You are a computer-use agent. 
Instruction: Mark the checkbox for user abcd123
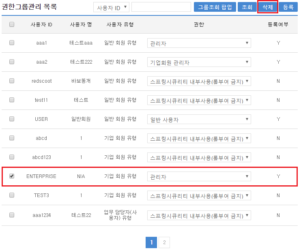tap(12, 157)
